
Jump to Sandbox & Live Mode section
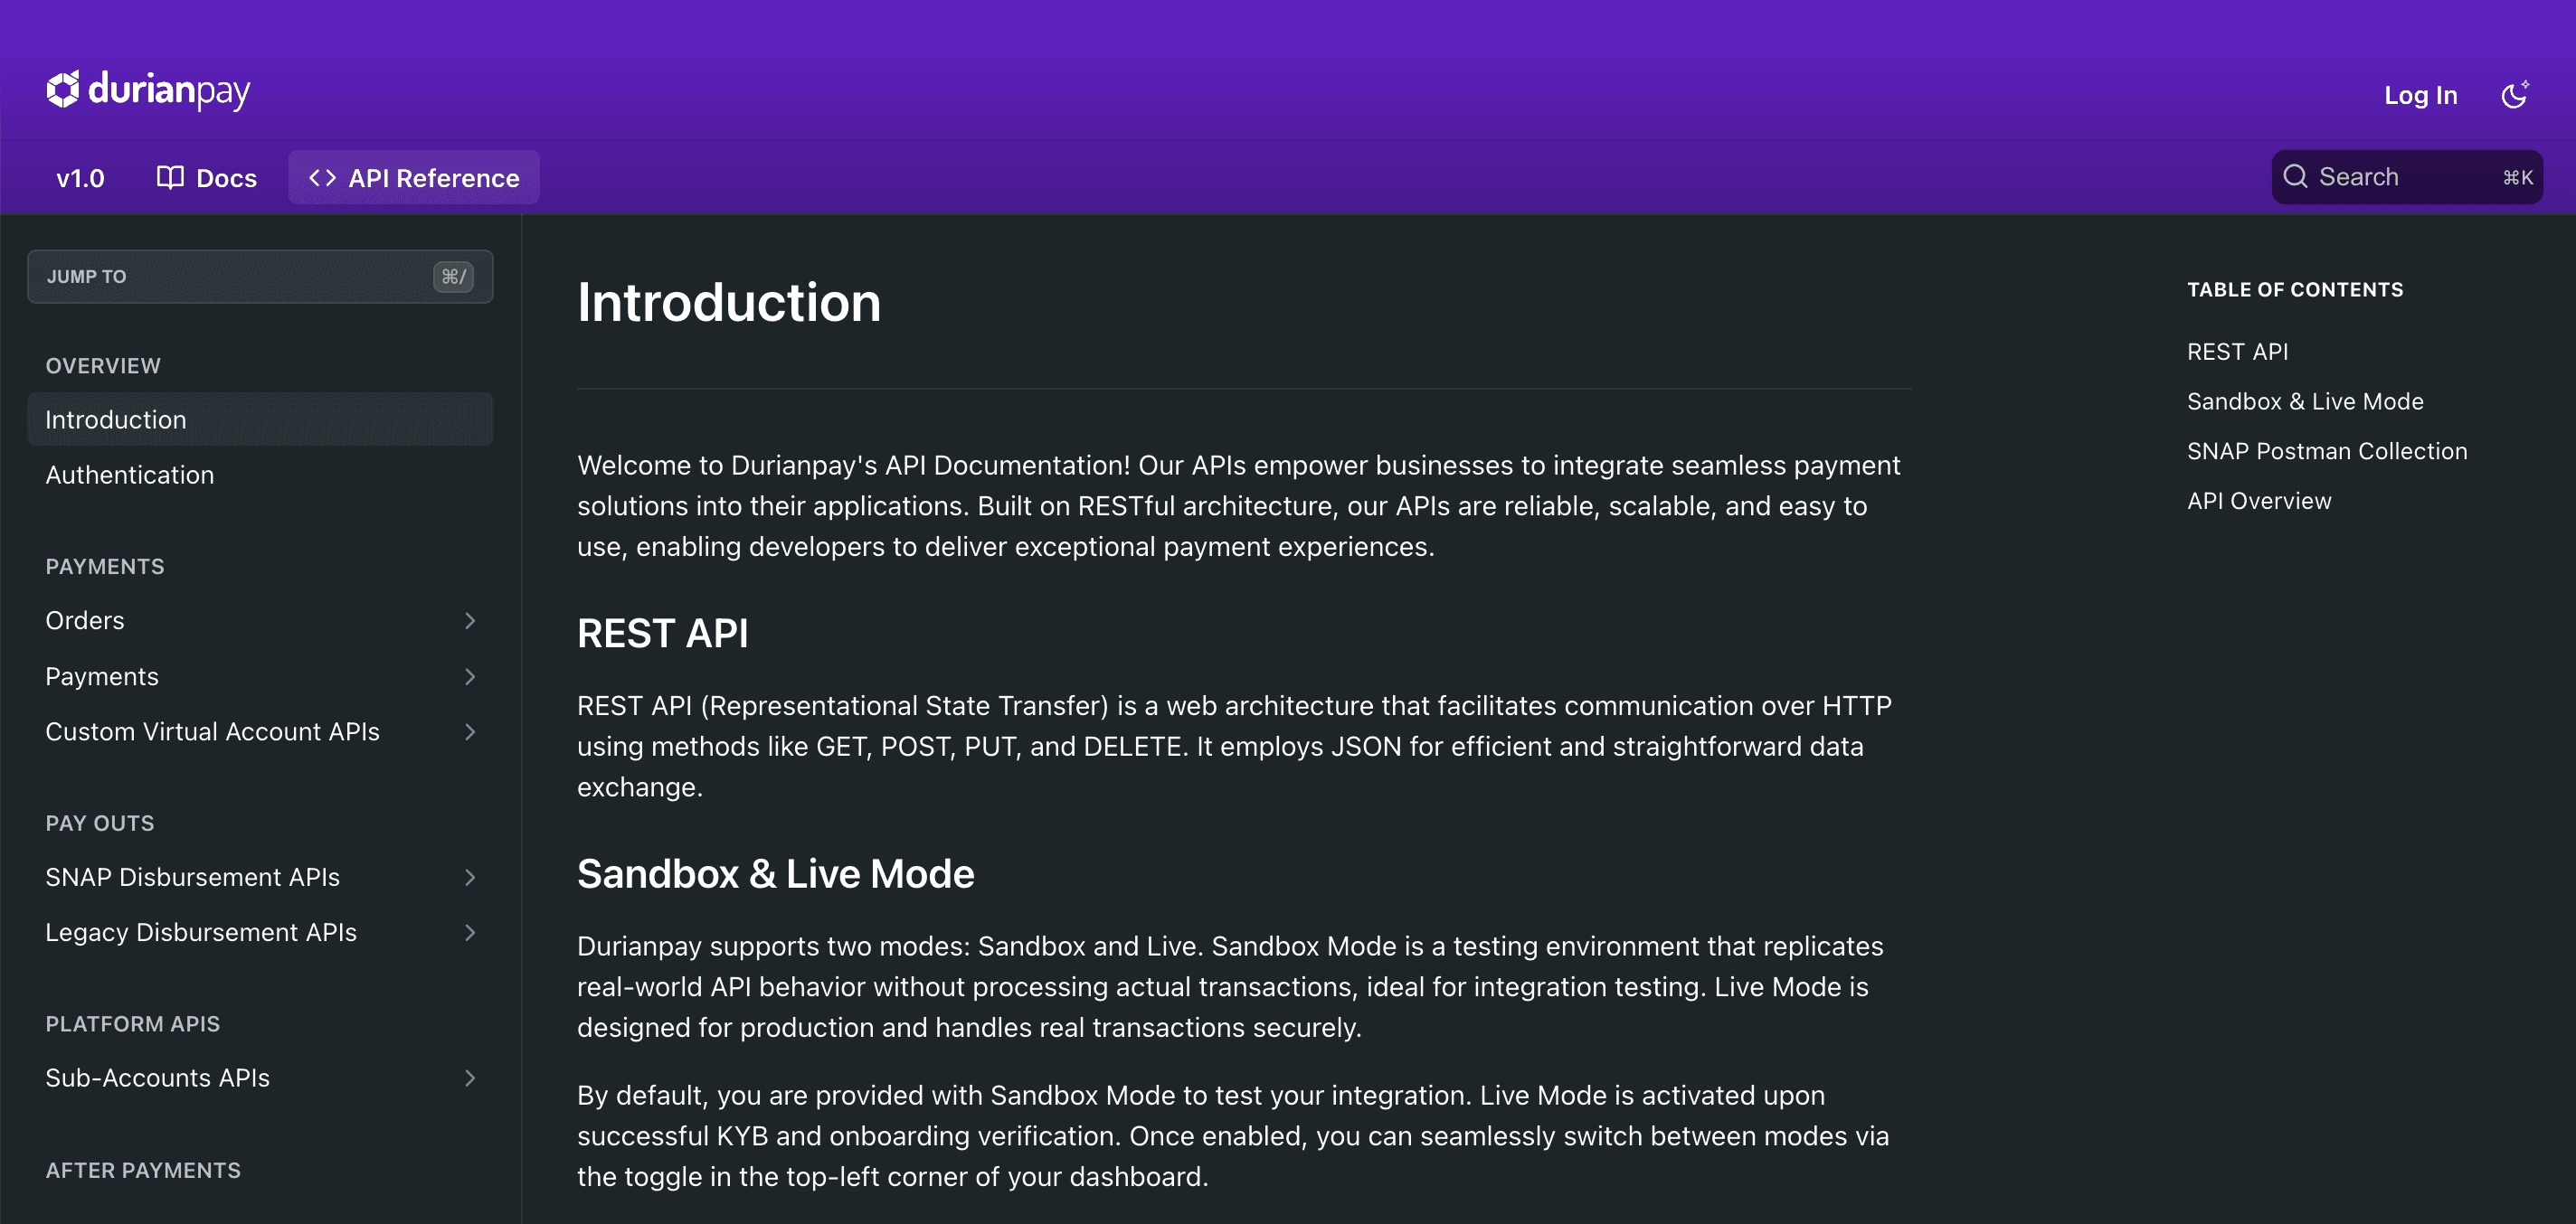[x=2305, y=400]
